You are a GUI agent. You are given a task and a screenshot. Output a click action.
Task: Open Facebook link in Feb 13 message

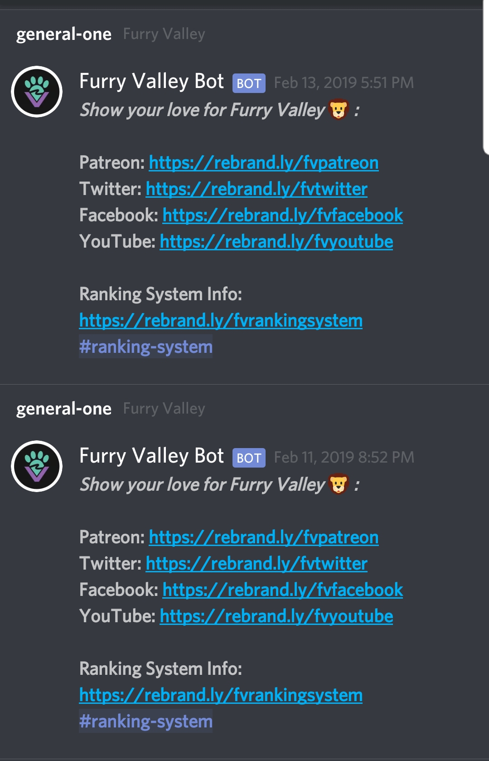283,215
